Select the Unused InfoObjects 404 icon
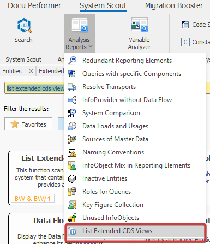This screenshot has width=210, height=244. [72, 218]
